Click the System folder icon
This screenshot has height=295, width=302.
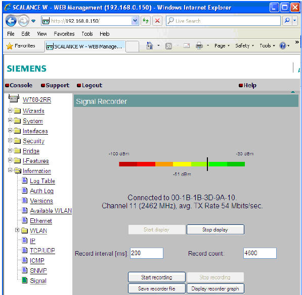[x=17, y=121]
